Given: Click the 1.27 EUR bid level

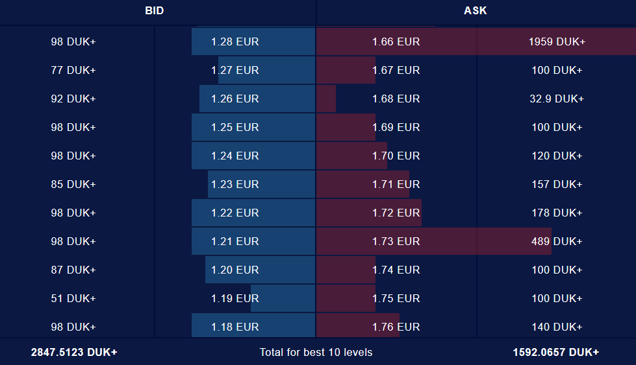Looking at the screenshot, I should (x=235, y=70).
